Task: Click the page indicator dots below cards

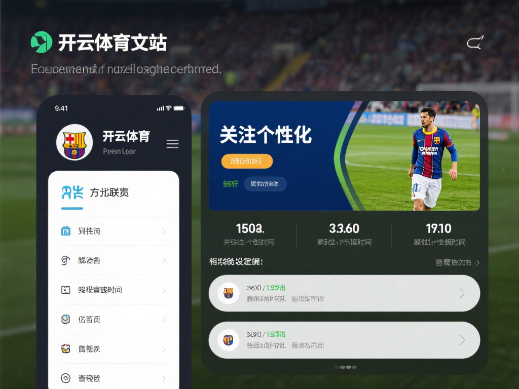Action: tap(345, 367)
